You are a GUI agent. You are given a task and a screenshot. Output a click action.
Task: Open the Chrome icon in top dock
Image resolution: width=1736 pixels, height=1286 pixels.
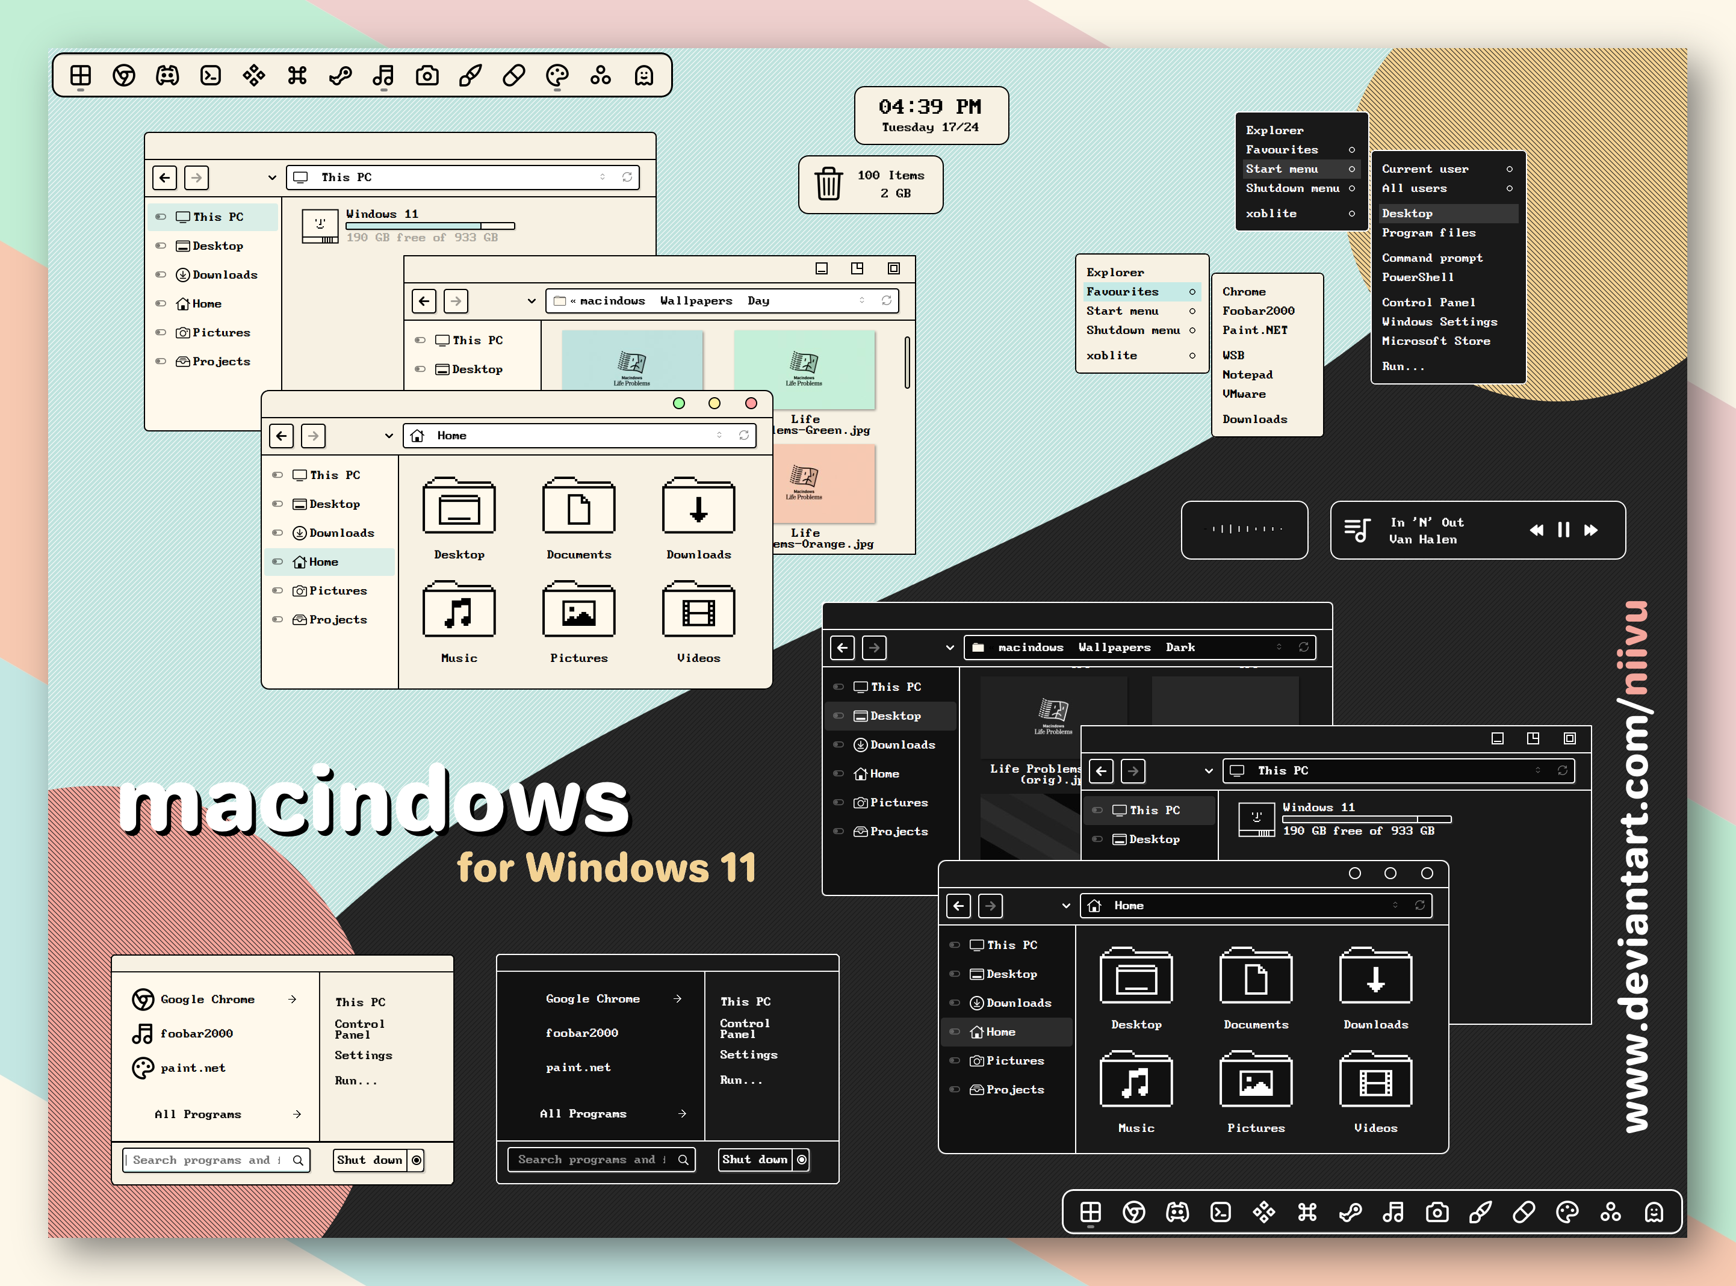coord(124,75)
